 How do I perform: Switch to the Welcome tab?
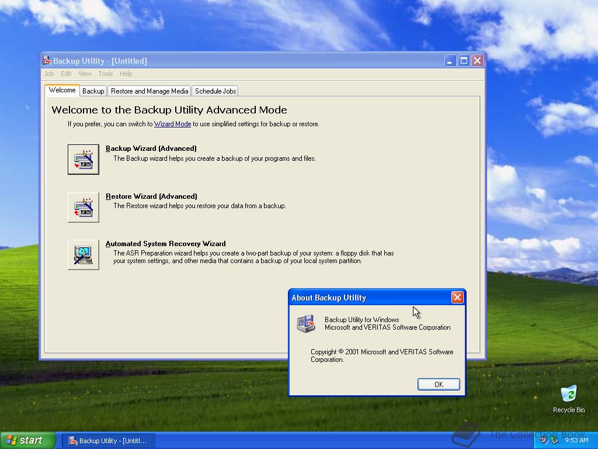click(62, 90)
